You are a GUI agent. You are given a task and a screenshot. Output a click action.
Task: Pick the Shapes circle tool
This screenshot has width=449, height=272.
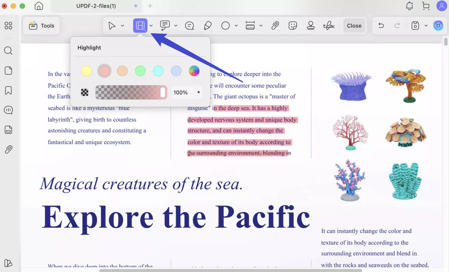pos(226,25)
